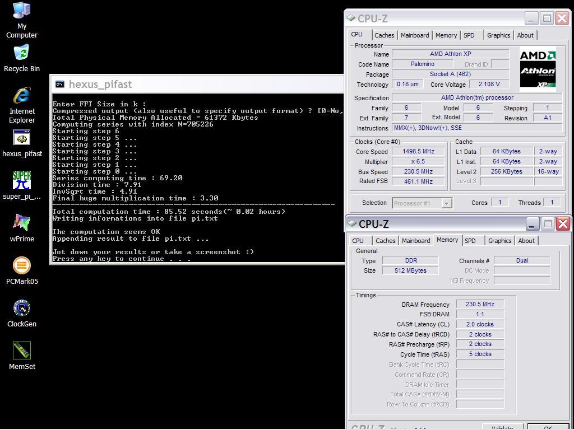Open Memory tab in top CPU-Z window
This screenshot has height=430, width=574.
tap(446, 35)
